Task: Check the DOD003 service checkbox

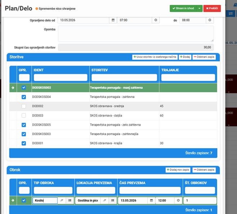Action: (x=24, y=116)
